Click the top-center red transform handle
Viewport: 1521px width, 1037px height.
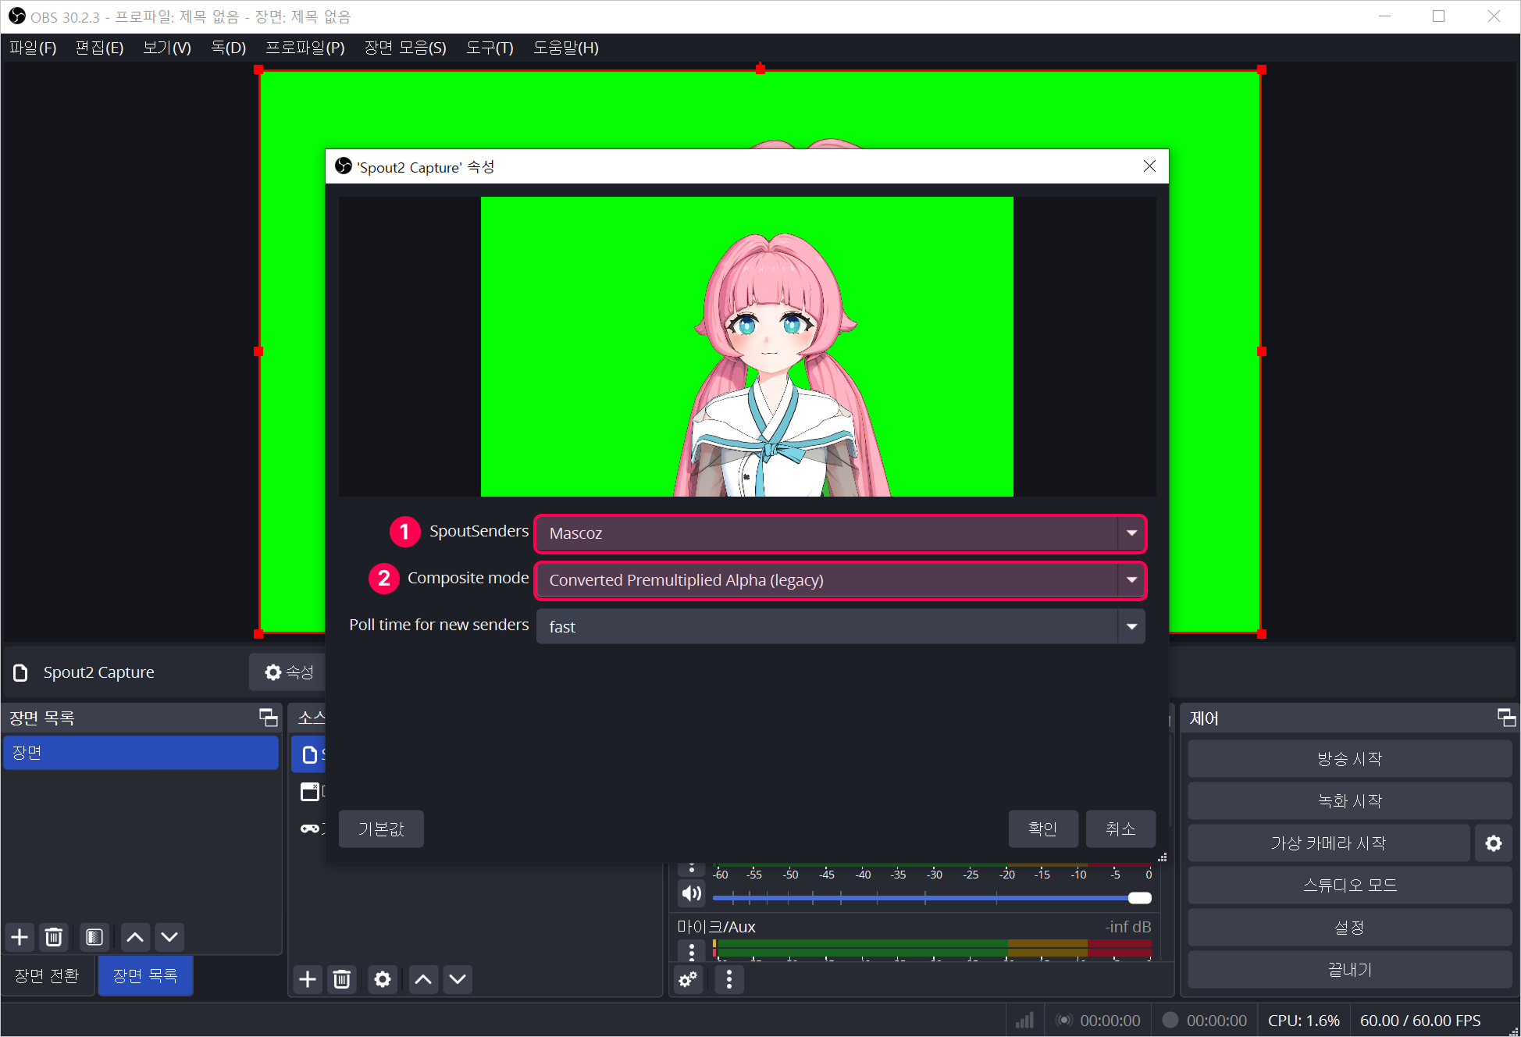(760, 69)
